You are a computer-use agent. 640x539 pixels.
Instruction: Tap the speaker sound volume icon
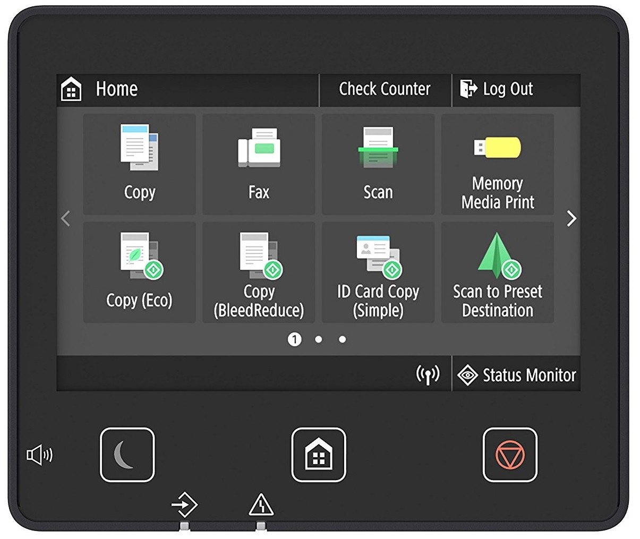pyautogui.click(x=40, y=455)
